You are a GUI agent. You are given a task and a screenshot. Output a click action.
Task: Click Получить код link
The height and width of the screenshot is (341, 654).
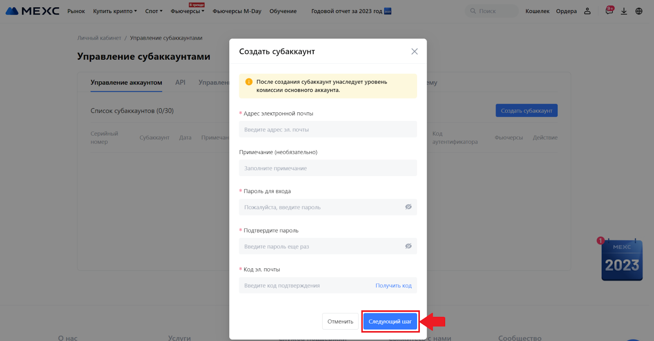point(393,285)
